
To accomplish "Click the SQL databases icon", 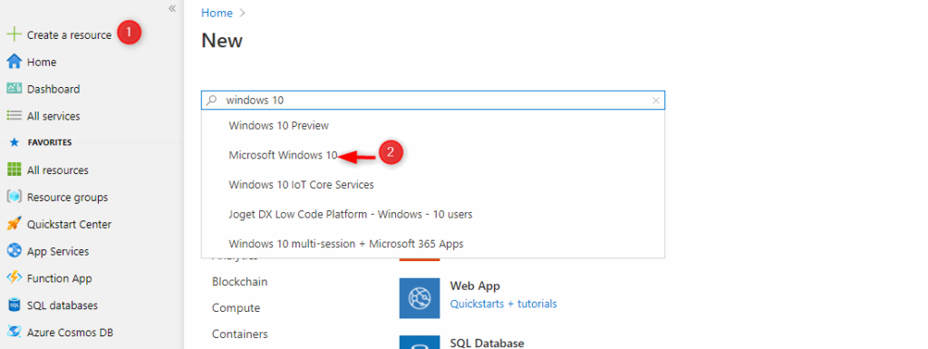I will 14,305.
